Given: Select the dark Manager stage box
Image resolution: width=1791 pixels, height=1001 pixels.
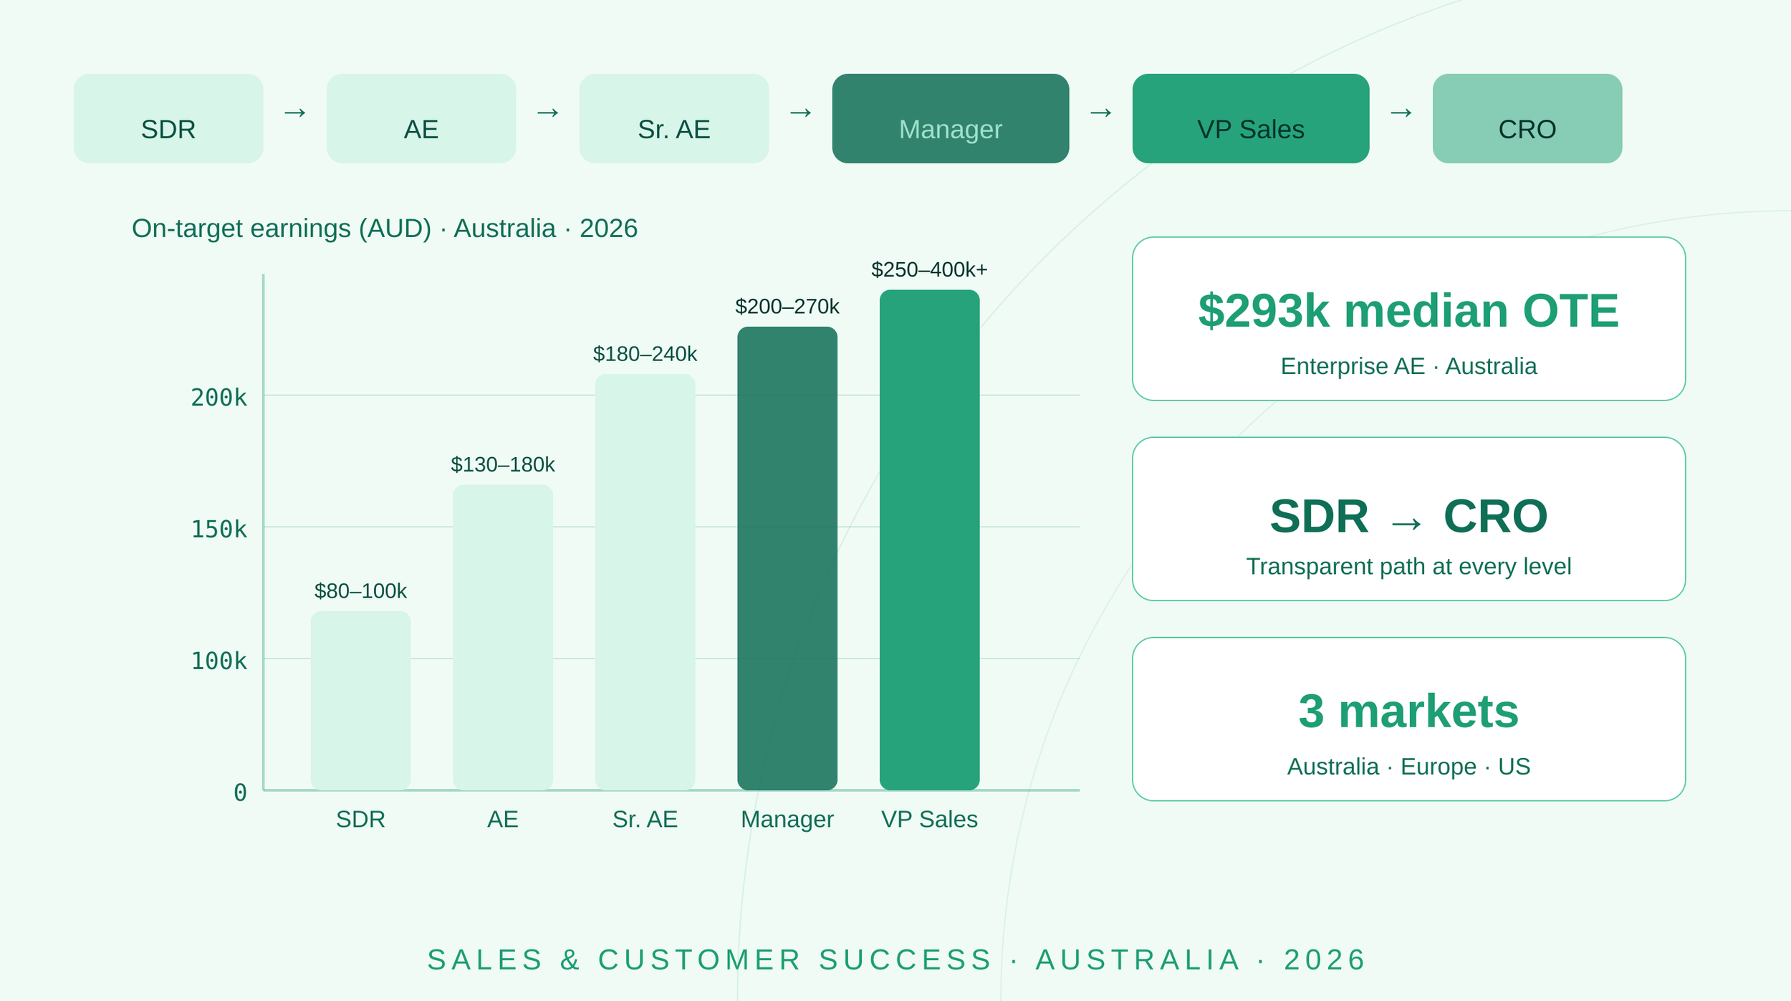Looking at the screenshot, I should pos(950,118).
